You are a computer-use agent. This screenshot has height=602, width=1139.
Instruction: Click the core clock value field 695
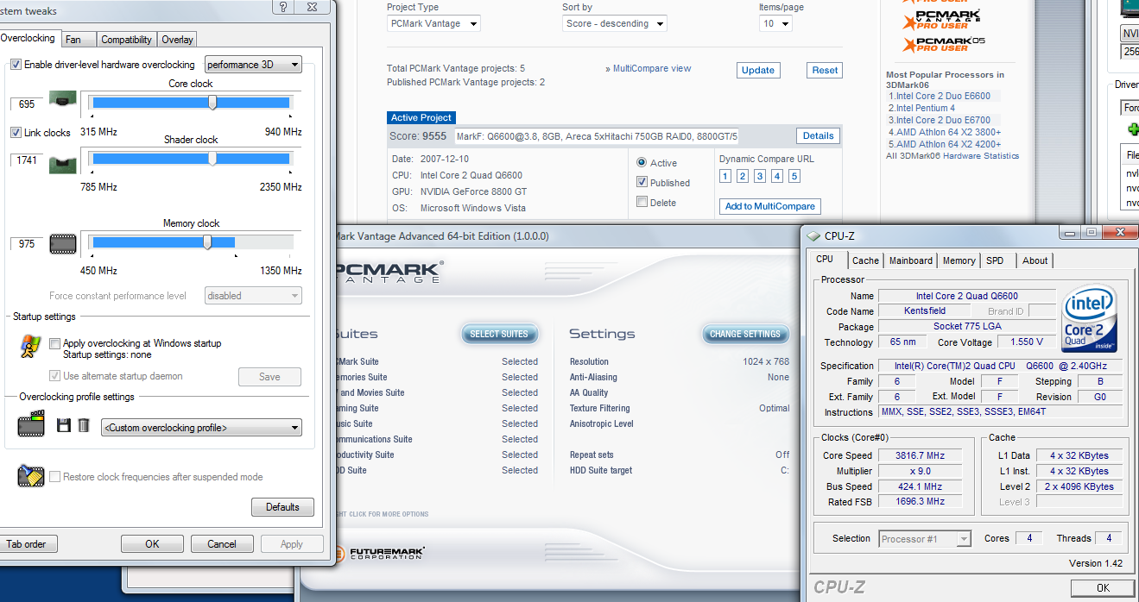point(27,103)
